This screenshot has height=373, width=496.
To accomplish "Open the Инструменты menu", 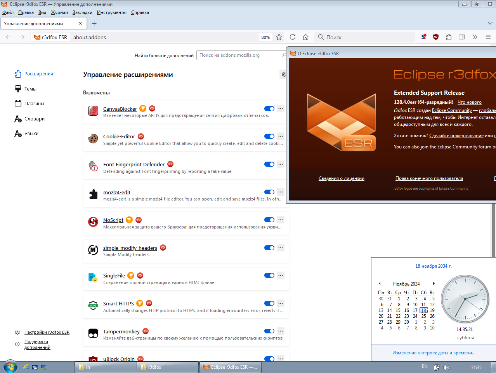I will click(112, 12).
